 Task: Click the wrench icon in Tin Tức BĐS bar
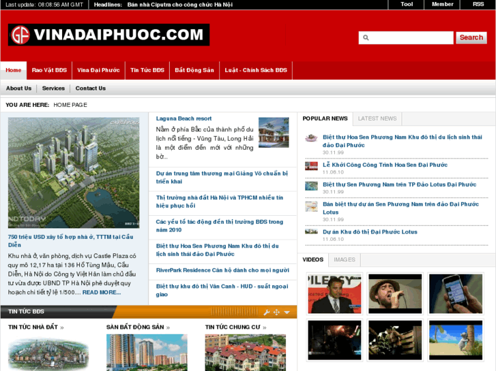pos(267,312)
